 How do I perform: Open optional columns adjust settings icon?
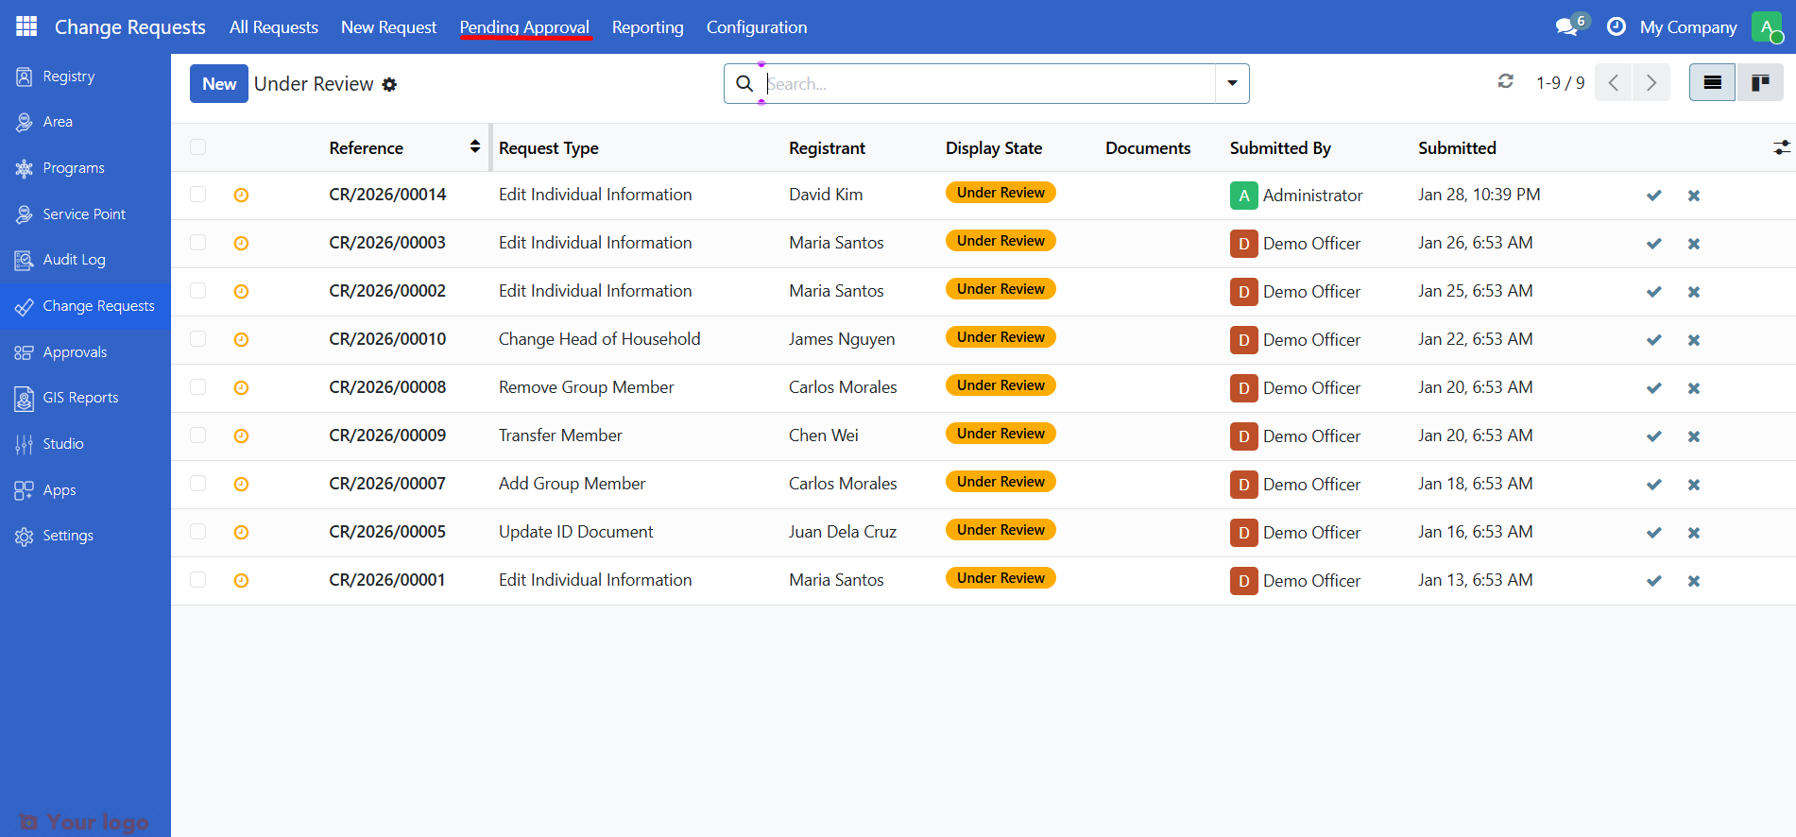[1781, 147]
